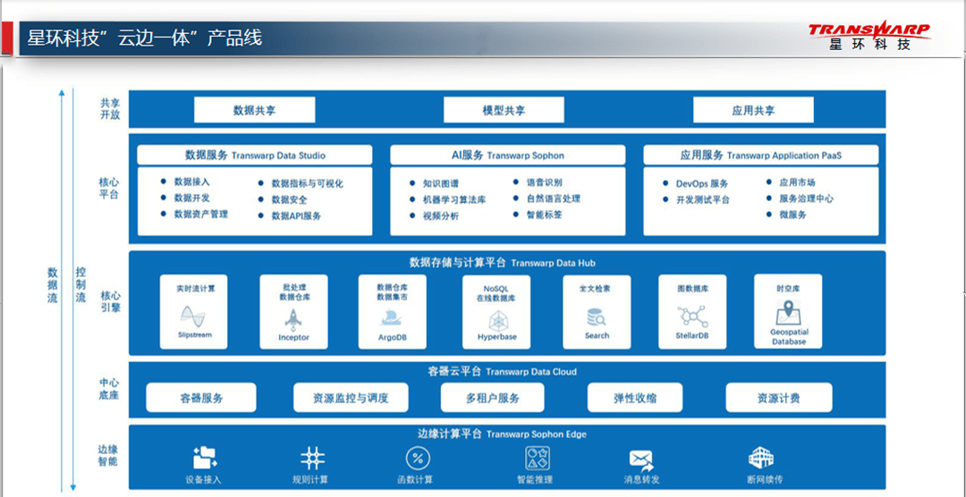Click the 图数据库 card label

[x=691, y=288]
